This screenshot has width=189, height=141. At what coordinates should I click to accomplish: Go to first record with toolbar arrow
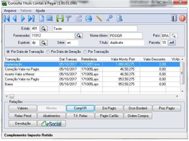pyautogui.click(x=7, y=19)
